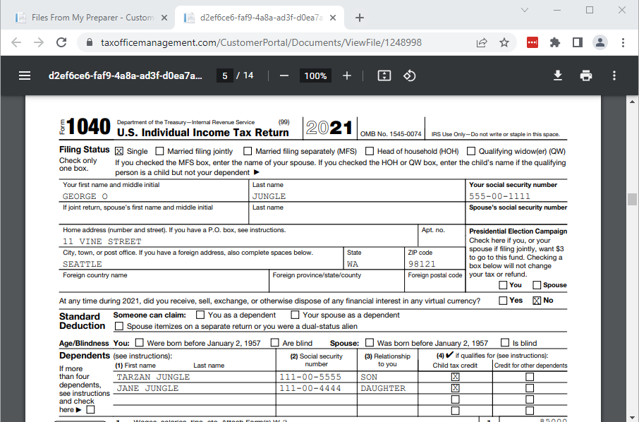Bookmark this page with the star icon
This screenshot has width=639, height=422.
(x=504, y=42)
